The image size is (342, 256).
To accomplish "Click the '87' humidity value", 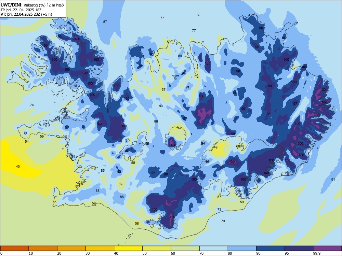I will pos(105,22).
